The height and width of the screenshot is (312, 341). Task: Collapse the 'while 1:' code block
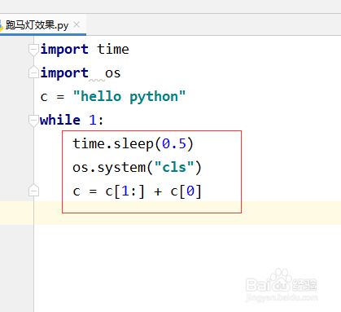coord(33,121)
